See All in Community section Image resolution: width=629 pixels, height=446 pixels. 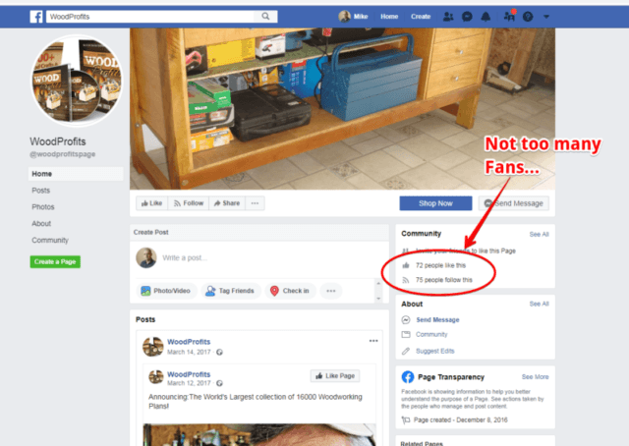[x=539, y=234]
